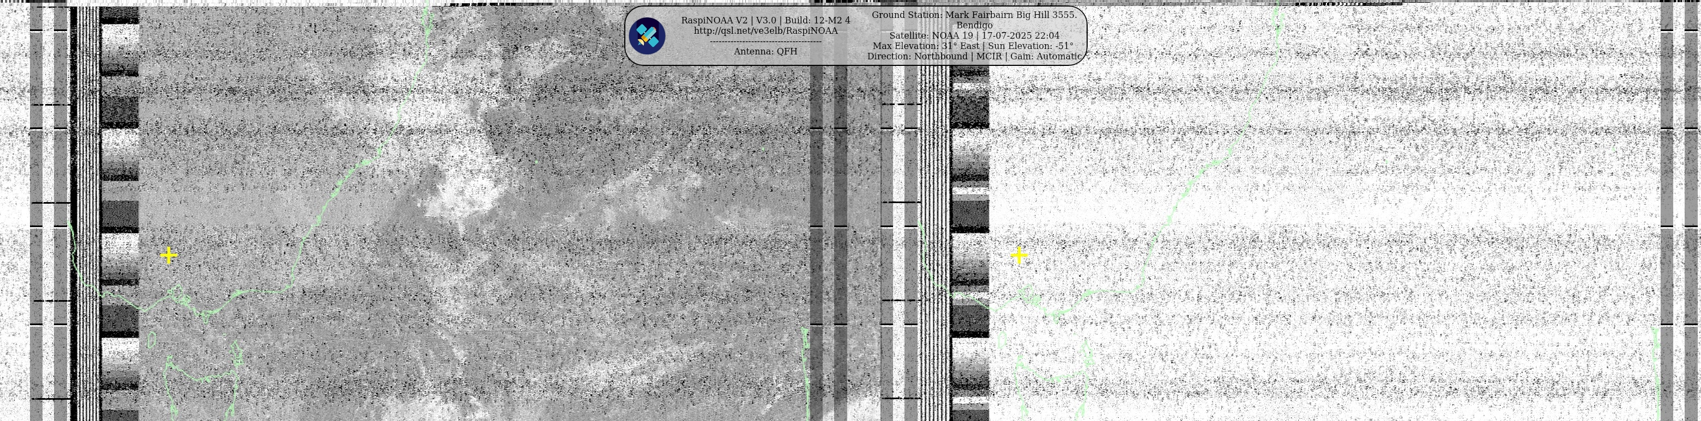Click the Satellite: NOAA 19 label
The image size is (1701, 421).
(x=931, y=35)
